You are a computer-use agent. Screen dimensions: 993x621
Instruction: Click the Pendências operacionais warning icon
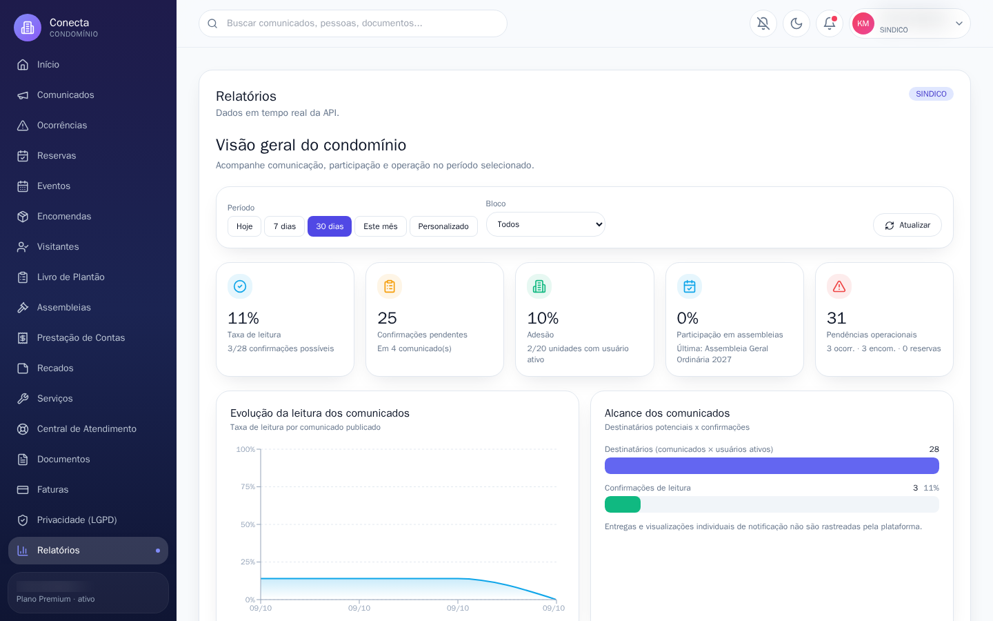click(x=839, y=286)
